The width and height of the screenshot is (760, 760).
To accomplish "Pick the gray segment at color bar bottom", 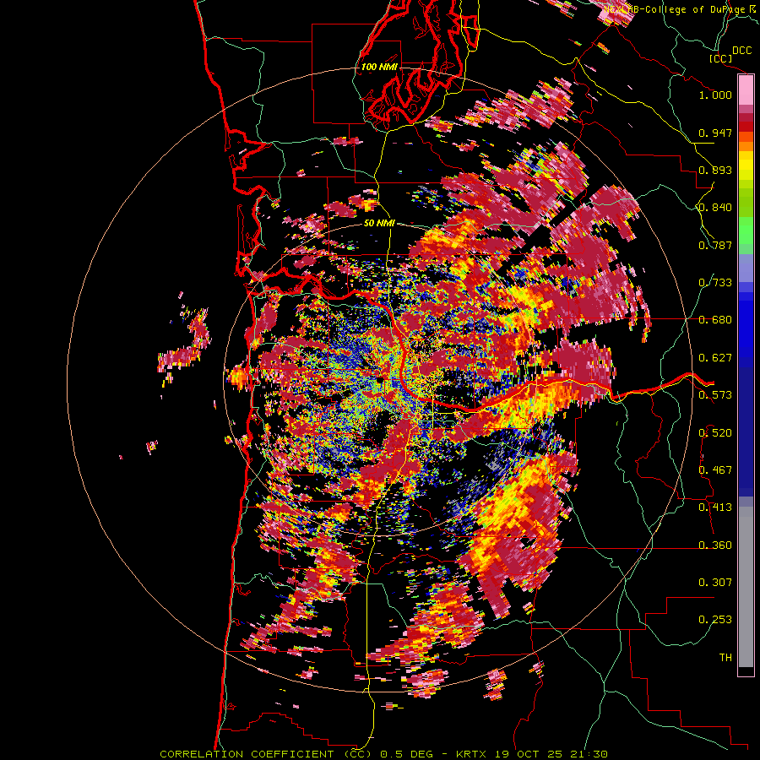I will [x=746, y=587].
